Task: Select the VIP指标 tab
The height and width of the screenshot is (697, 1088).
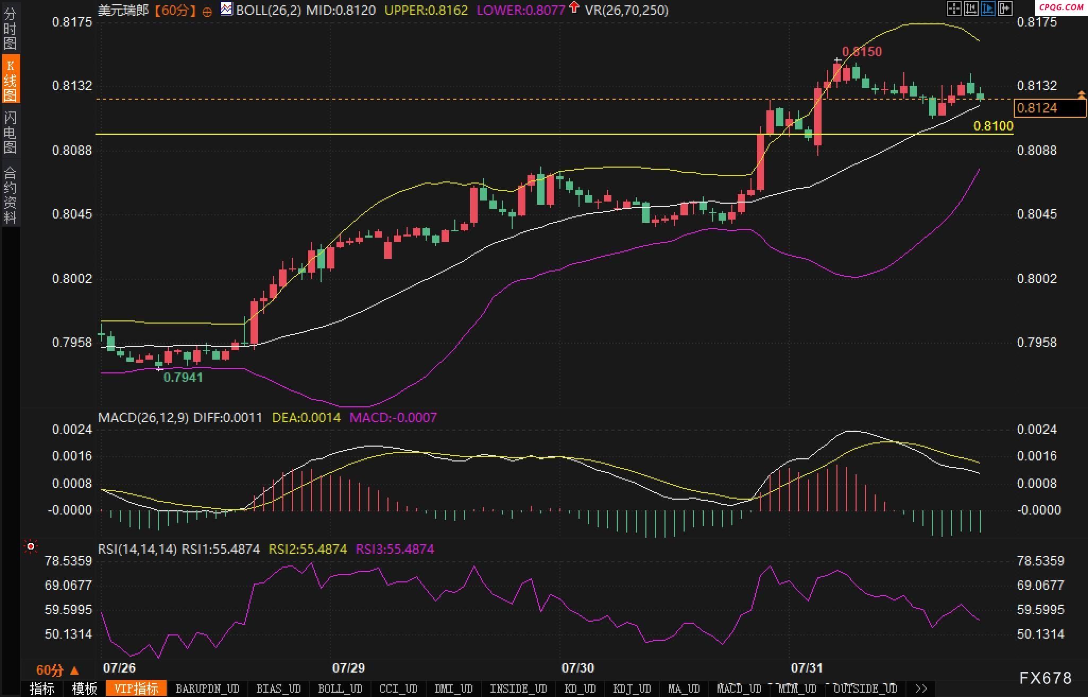Action: pos(136,689)
